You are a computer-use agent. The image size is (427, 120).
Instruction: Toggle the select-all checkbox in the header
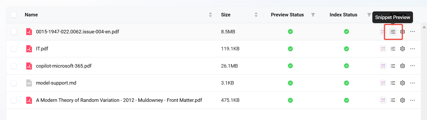(14, 15)
